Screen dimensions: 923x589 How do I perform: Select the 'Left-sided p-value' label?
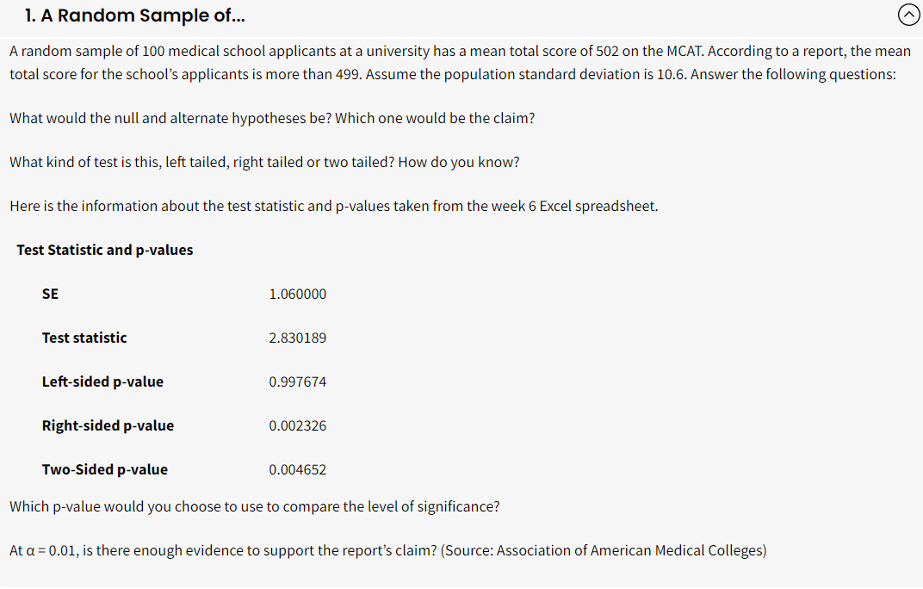click(x=102, y=381)
